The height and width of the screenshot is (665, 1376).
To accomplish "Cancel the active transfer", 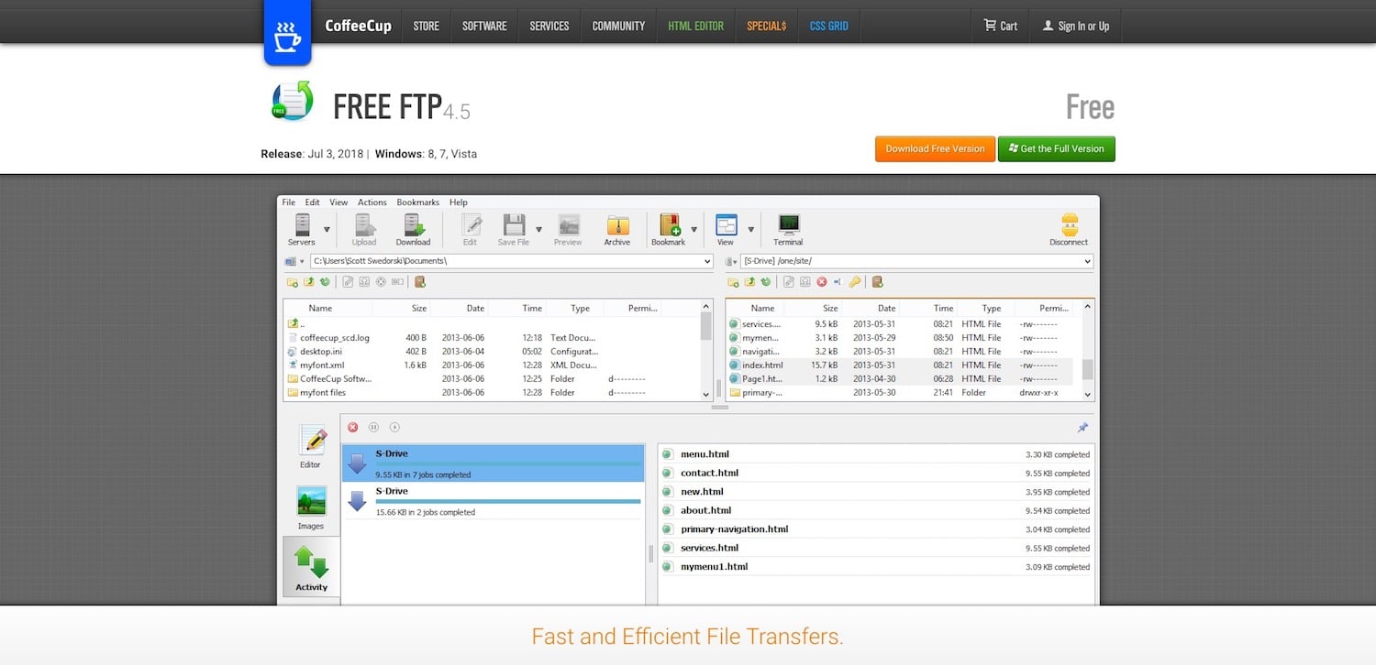I will (x=353, y=427).
